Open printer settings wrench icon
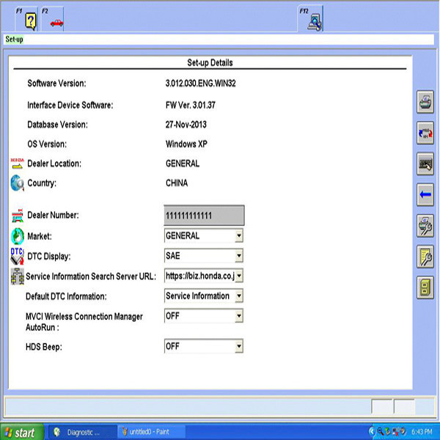 click(x=425, y=226)
